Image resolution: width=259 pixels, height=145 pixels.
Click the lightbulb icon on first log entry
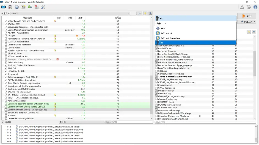17,127
